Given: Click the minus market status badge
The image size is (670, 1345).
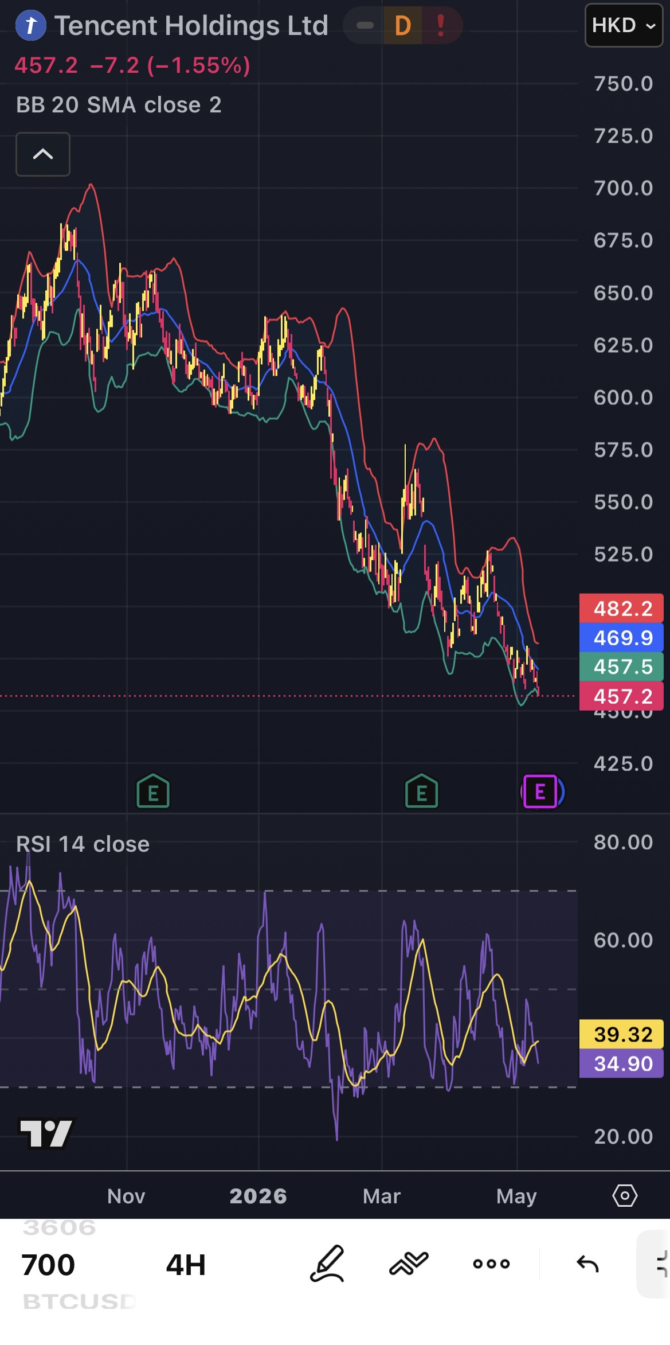Looking at the screenshot, I should (x=365, y=25).
